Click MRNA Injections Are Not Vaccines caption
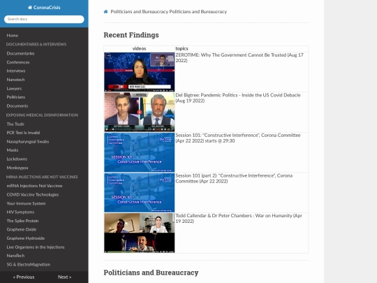Screen dimensions: 377x283 [x=42, y=177]
